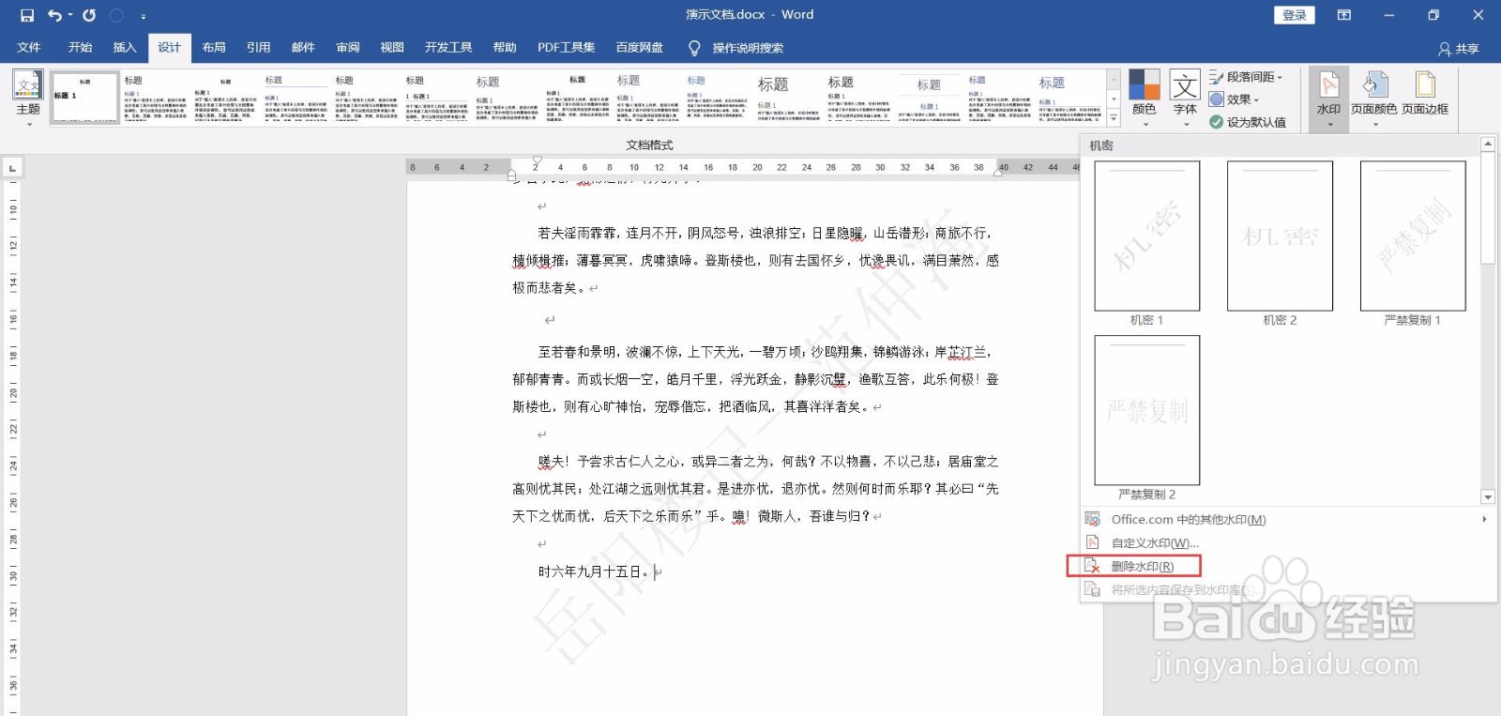Switch to the 百度网盘 ribbon tab
The width and height of the screenshot is (1501, 716).
[x=639, y=48]
